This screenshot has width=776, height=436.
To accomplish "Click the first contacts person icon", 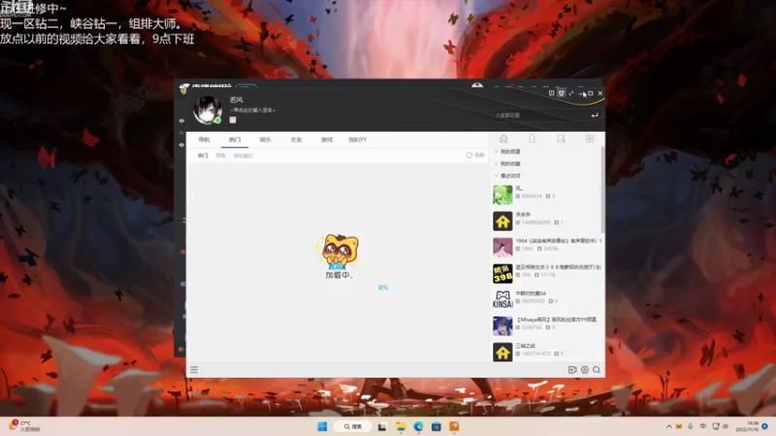I will click(x=532, y=139).
